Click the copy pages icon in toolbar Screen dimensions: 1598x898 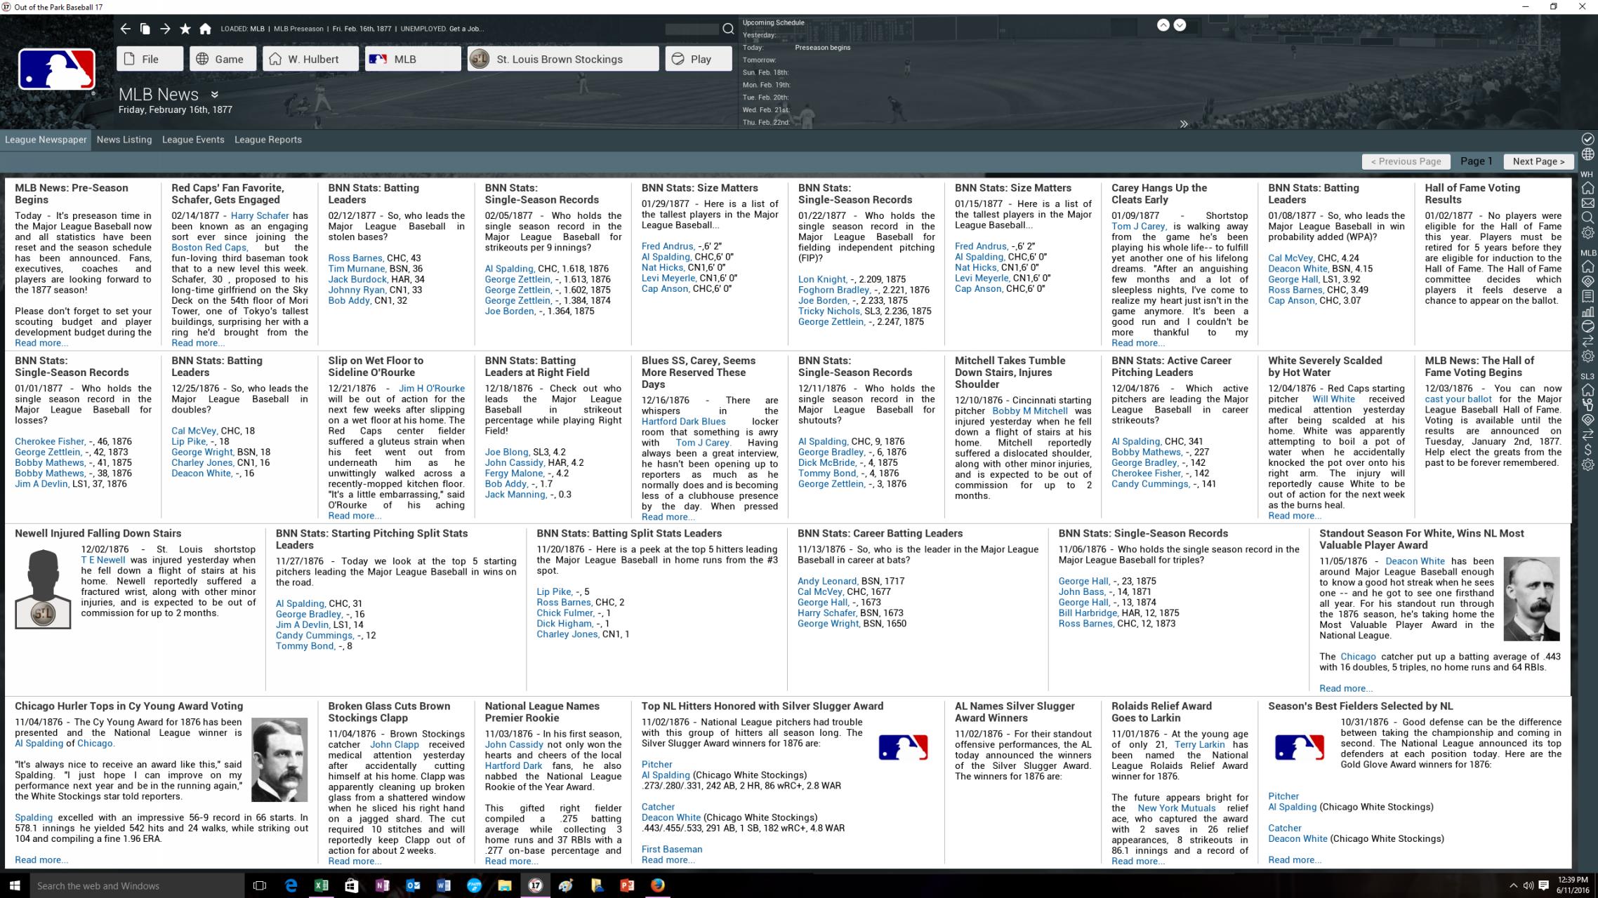click(145, 29)
